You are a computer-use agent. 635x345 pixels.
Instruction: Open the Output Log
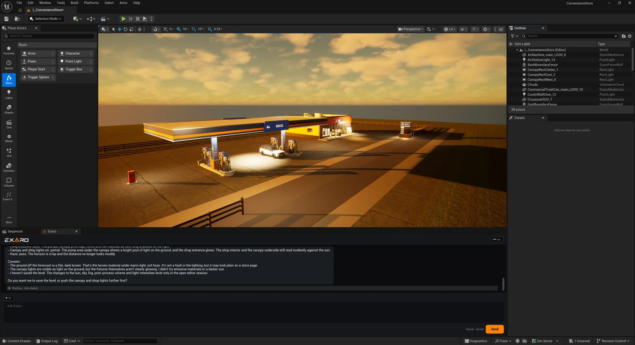tap(47, 341)
